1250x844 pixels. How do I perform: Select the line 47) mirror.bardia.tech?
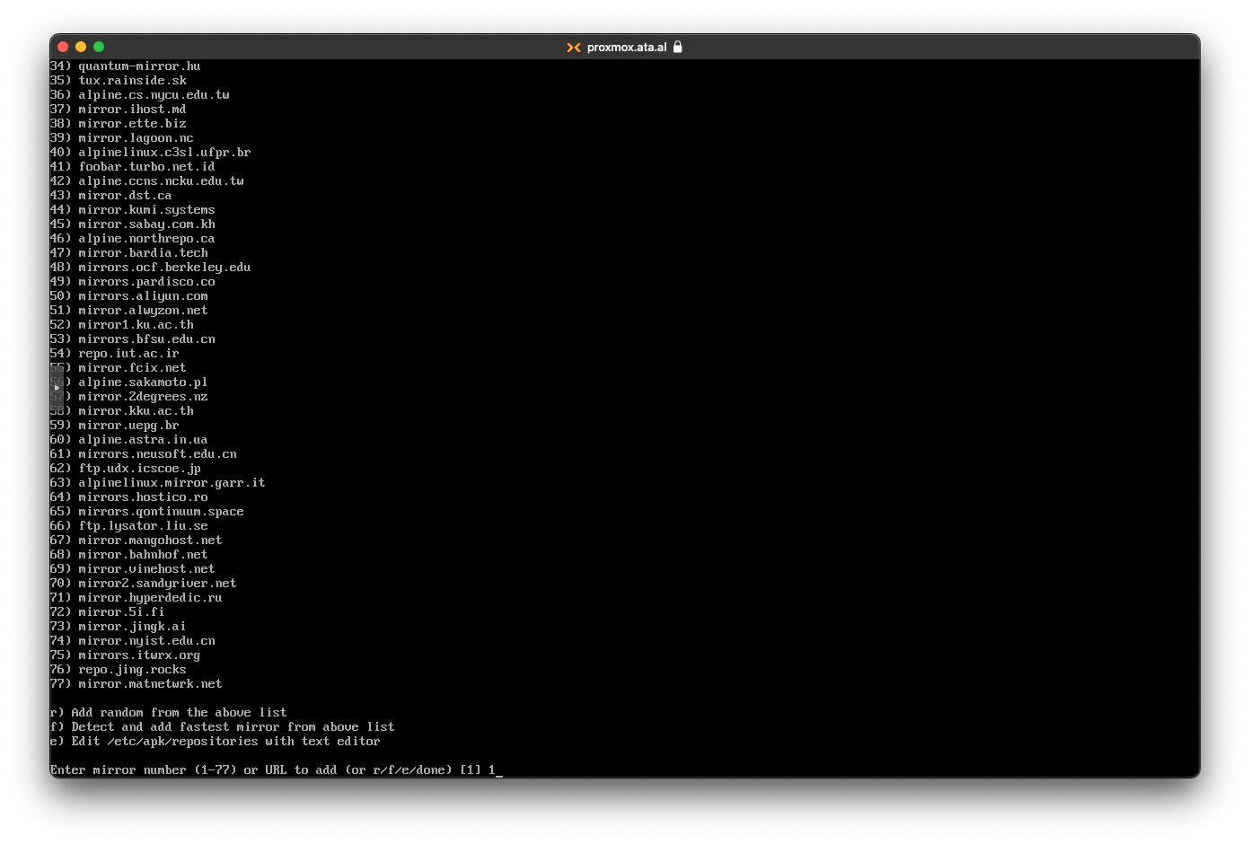[x=129, y=253]
